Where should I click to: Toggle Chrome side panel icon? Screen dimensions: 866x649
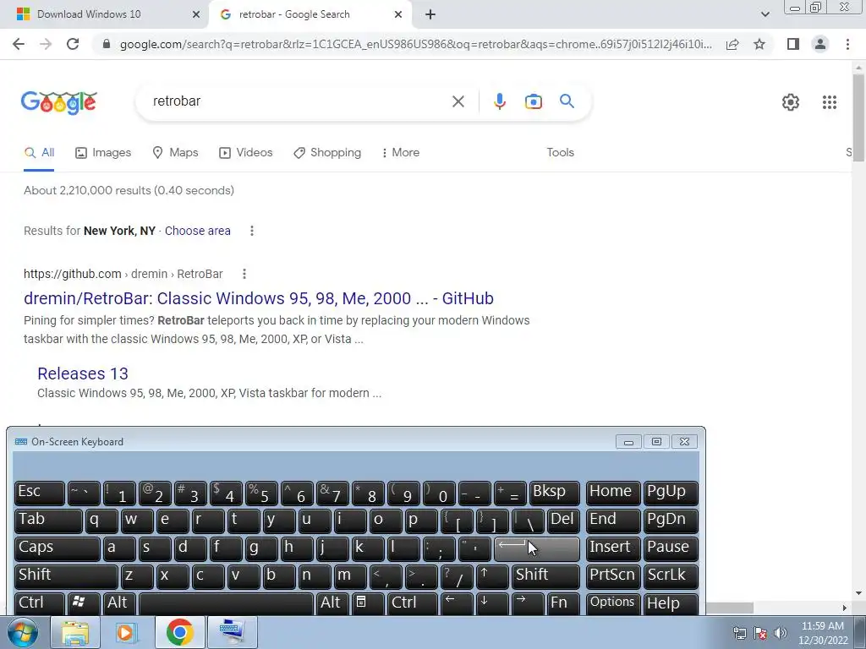[793, 44]
